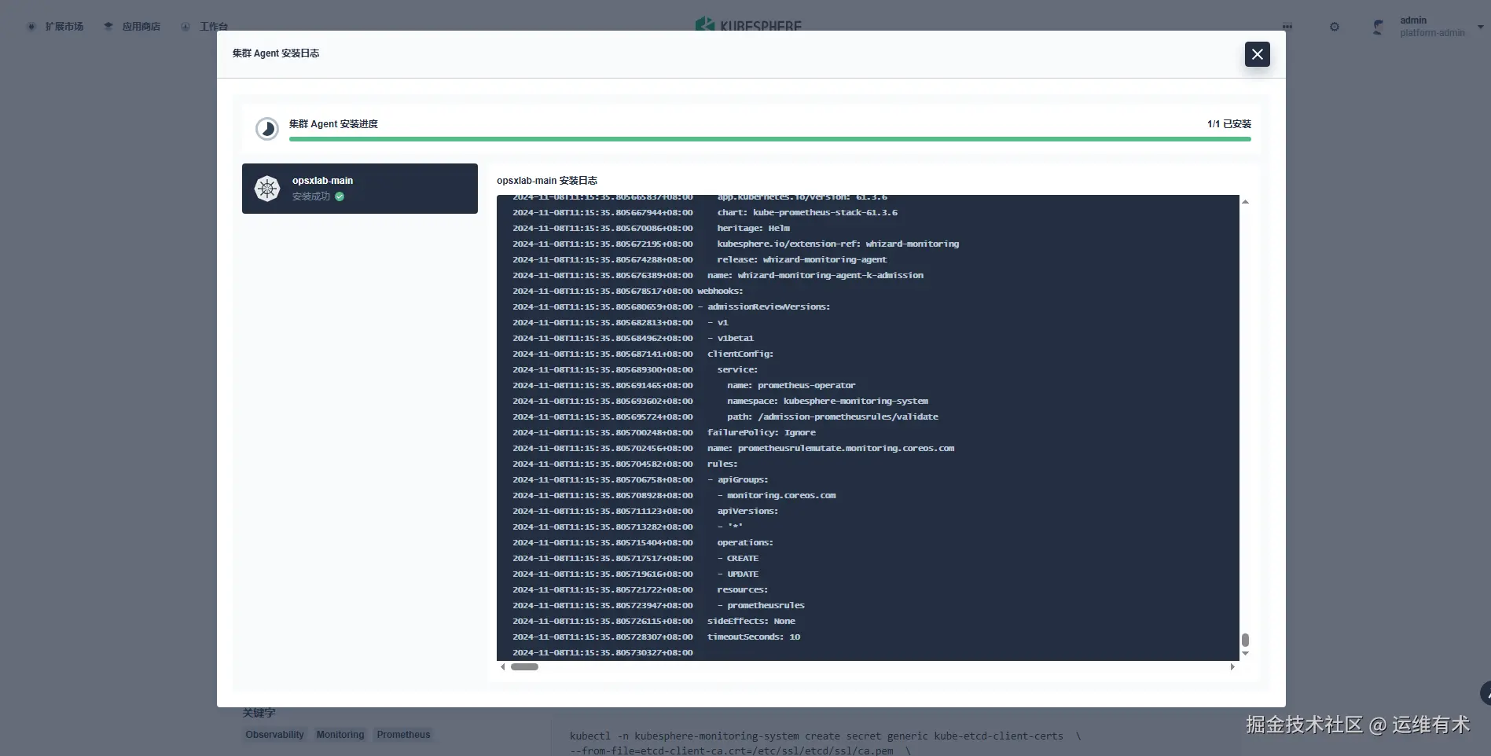1491x756 pixels.
Task: Open the 扩展市场 section icon
Action: click(x=31, y=26)
